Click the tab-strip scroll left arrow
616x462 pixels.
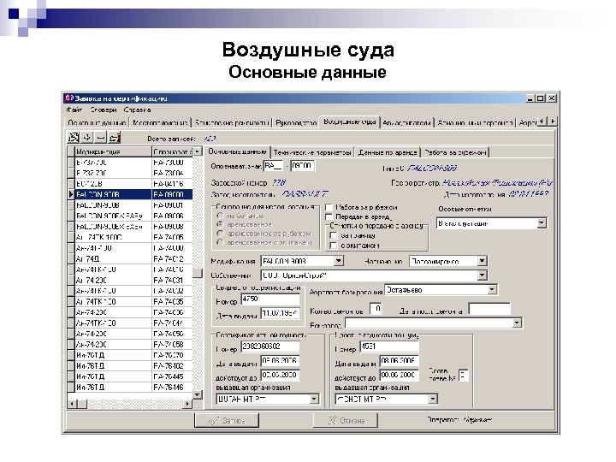tap(542, 121)
